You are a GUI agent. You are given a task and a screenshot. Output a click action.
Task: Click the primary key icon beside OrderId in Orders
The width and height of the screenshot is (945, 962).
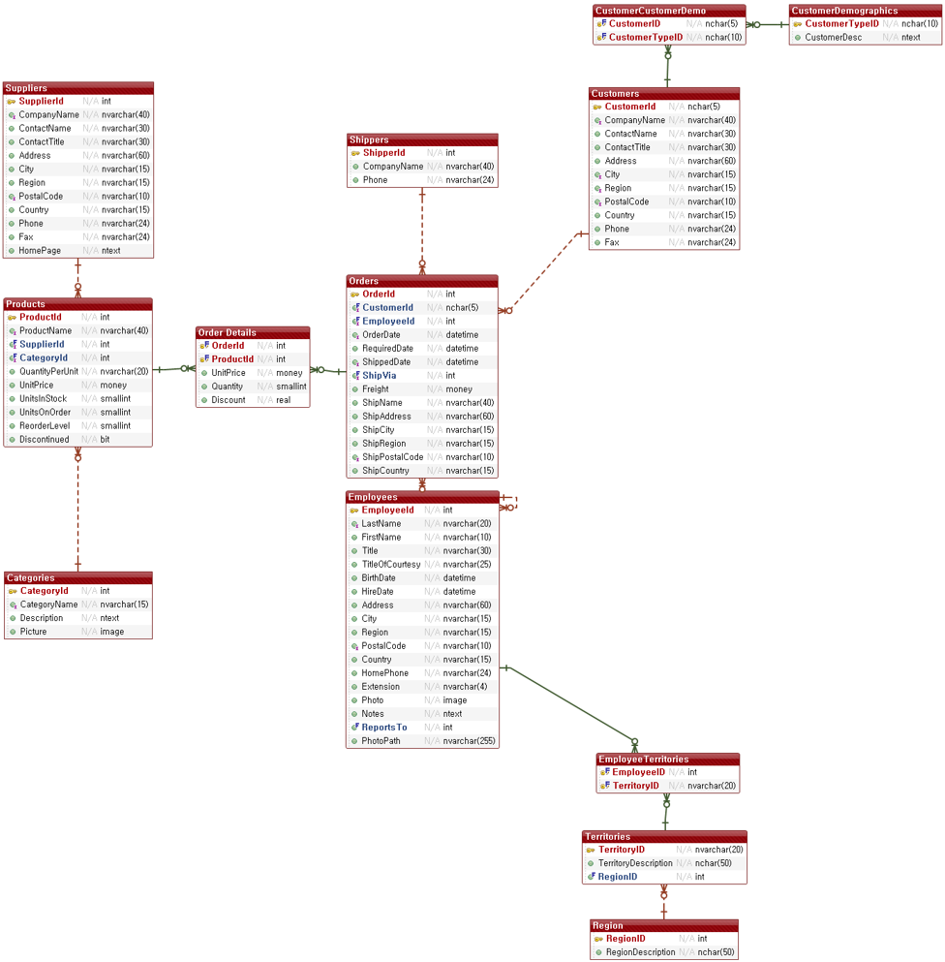coord(353,294)
